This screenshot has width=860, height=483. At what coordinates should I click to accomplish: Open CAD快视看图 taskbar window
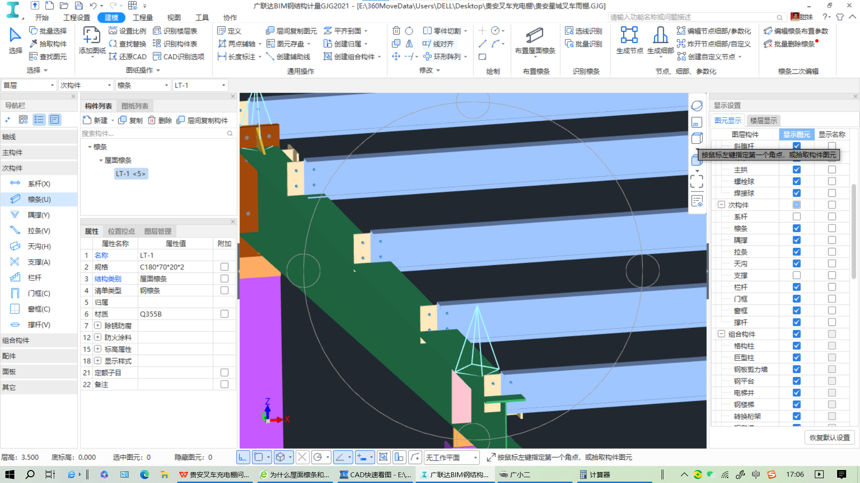click(x=375, y=475)
